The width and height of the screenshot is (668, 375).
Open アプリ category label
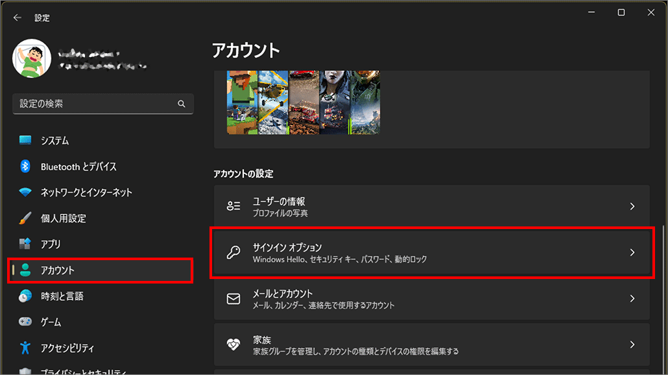(x=51, y=244)
